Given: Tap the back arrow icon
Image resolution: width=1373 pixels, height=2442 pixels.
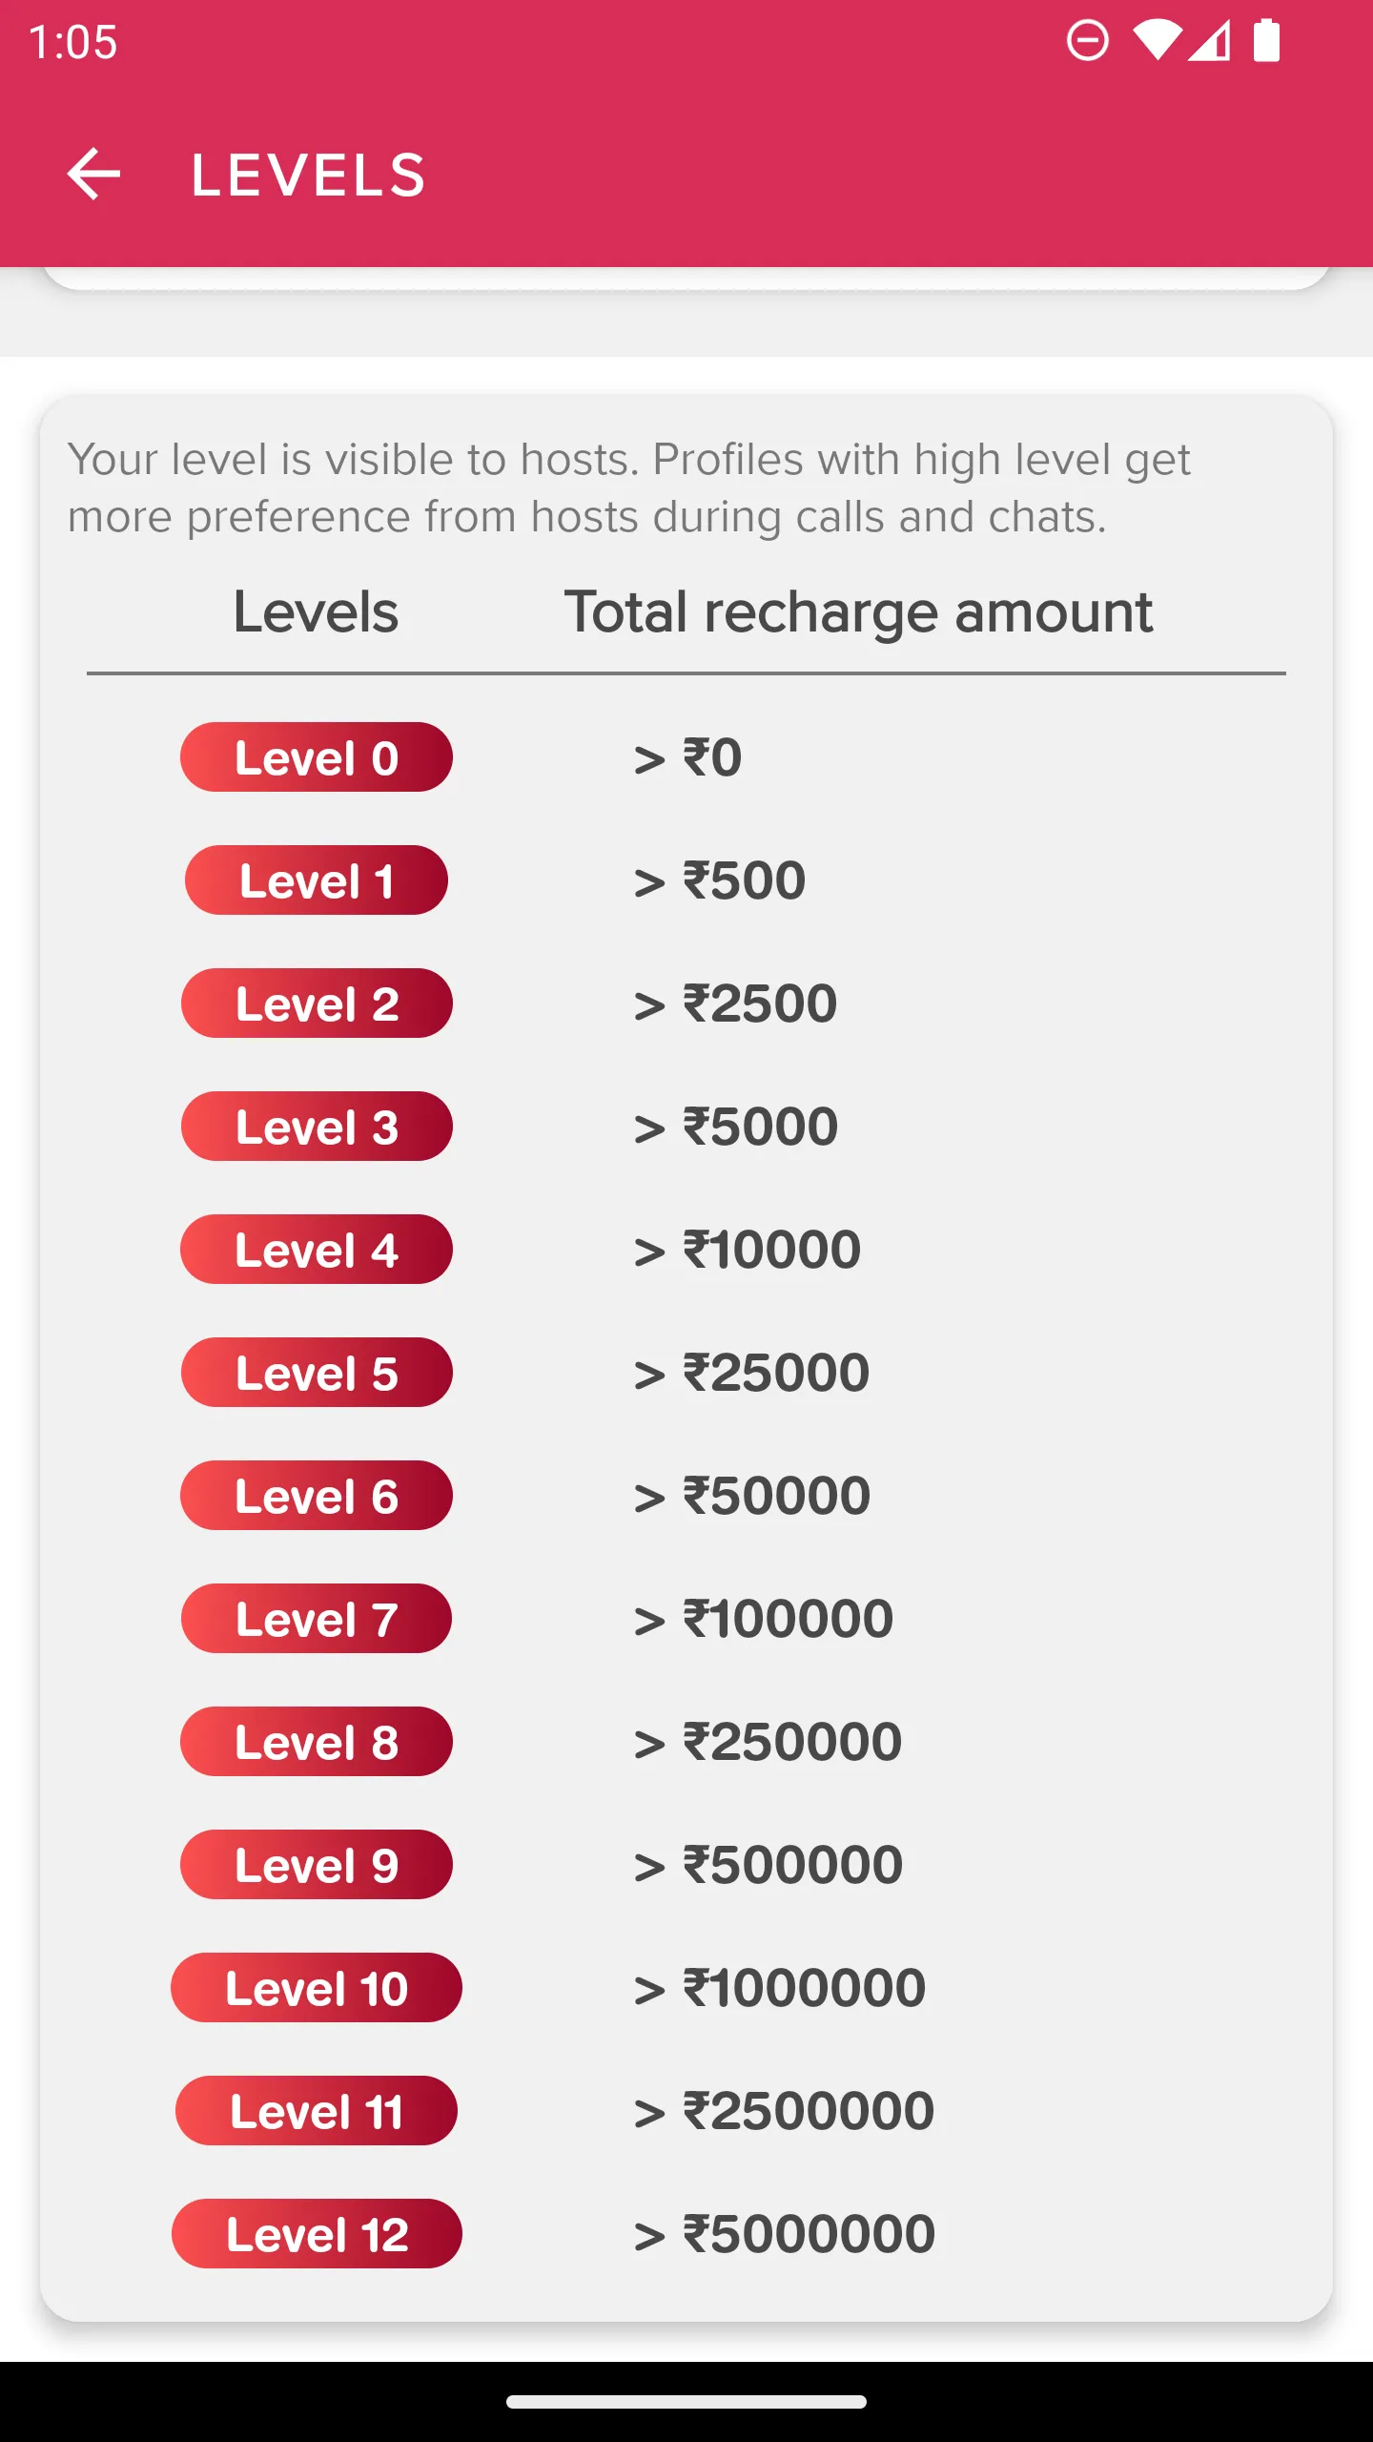Looking at the screenshot, I should (x=93, y=175).
